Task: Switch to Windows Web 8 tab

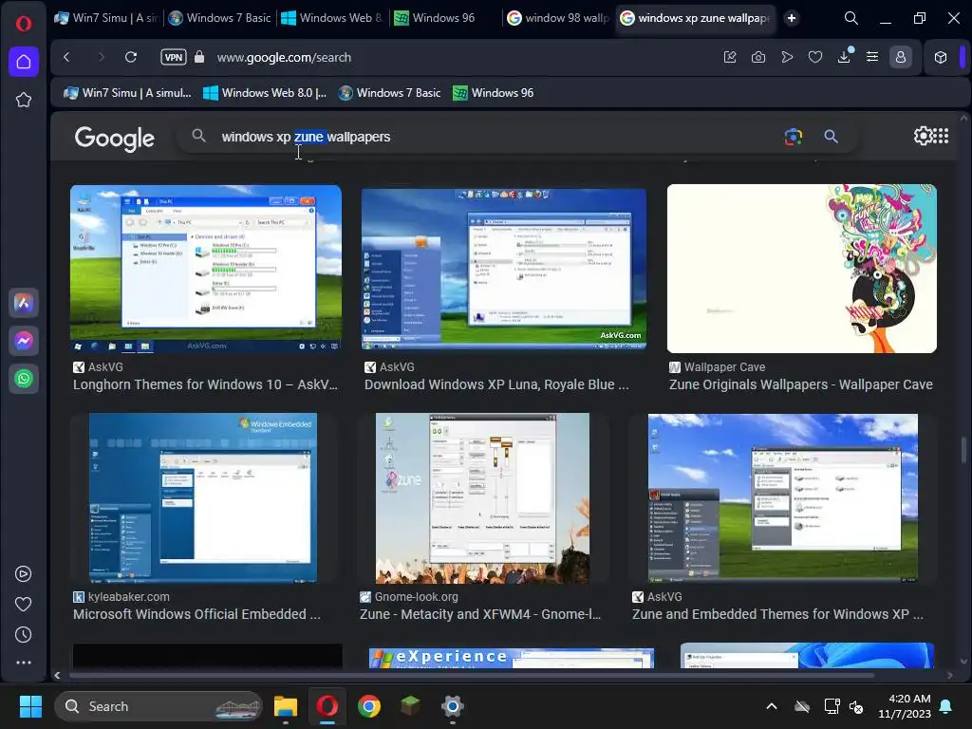Action: tap(332, 18)
